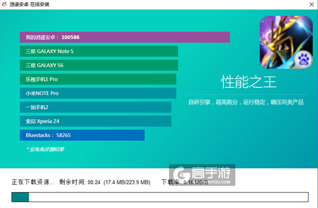The height and width of the screenshot is (208, 318).
Task: Open the game app icon thumbnail
Action: tap(286, 42)
